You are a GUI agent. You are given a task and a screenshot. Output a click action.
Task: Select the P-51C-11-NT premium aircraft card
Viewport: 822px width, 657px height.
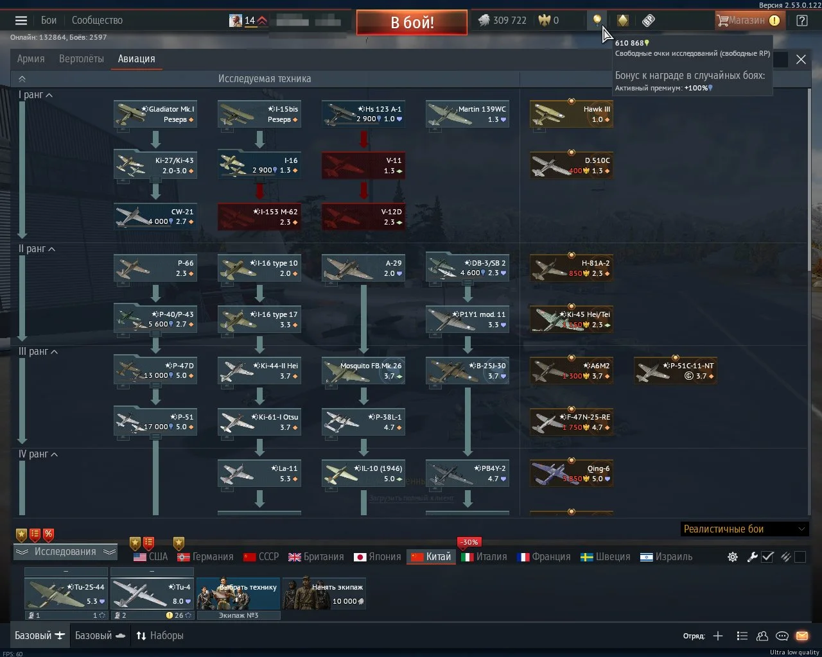676,371
